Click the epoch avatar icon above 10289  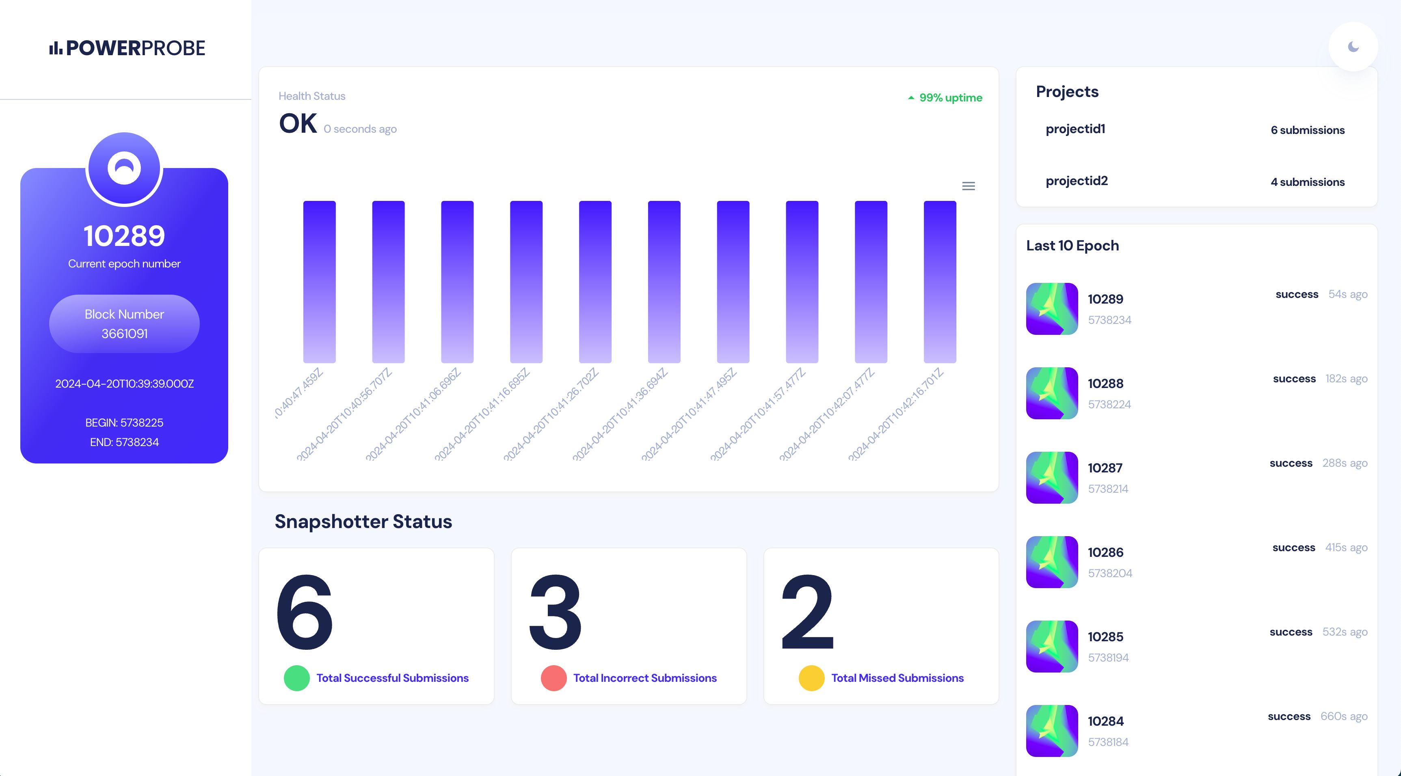tap(124, 168)
